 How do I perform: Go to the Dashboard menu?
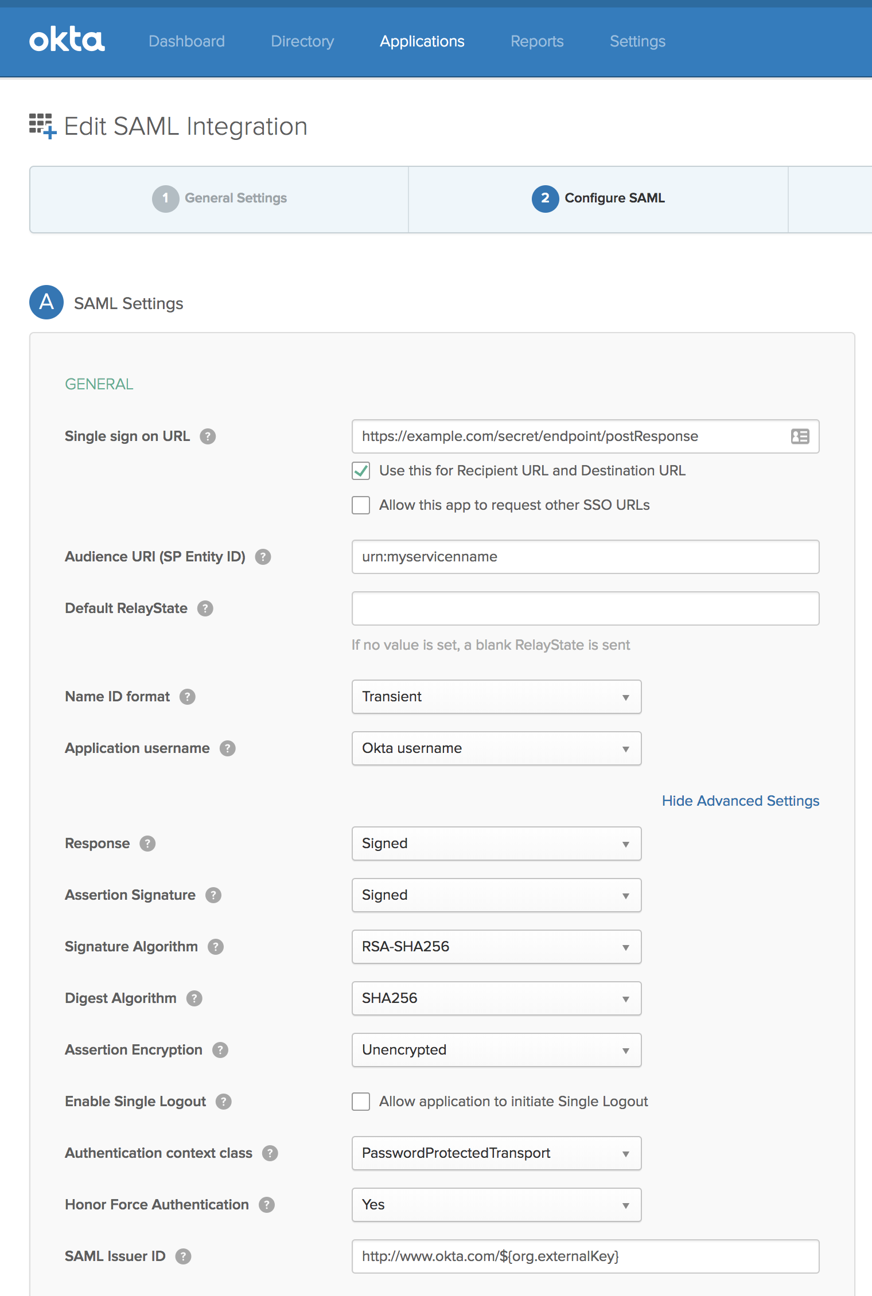click(x=186, y=41)
